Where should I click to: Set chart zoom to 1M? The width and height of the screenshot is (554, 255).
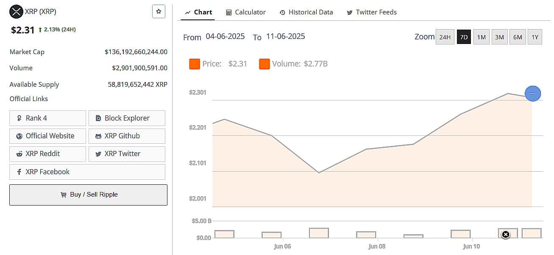pos(481,37)
